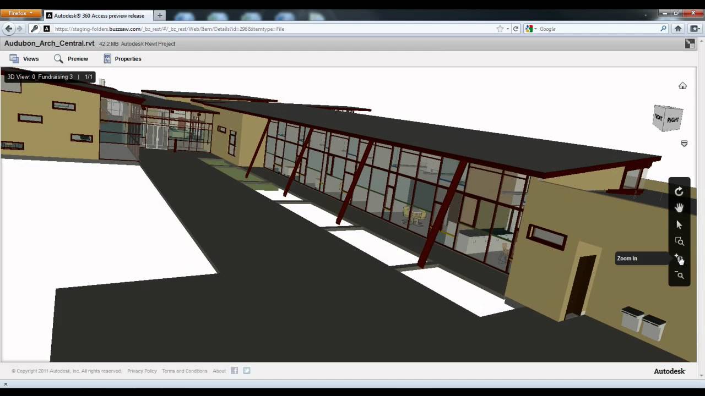Open the Privacy Policy link
The width and height of the screenshot is (705, 396).
[x=142, y=371]
